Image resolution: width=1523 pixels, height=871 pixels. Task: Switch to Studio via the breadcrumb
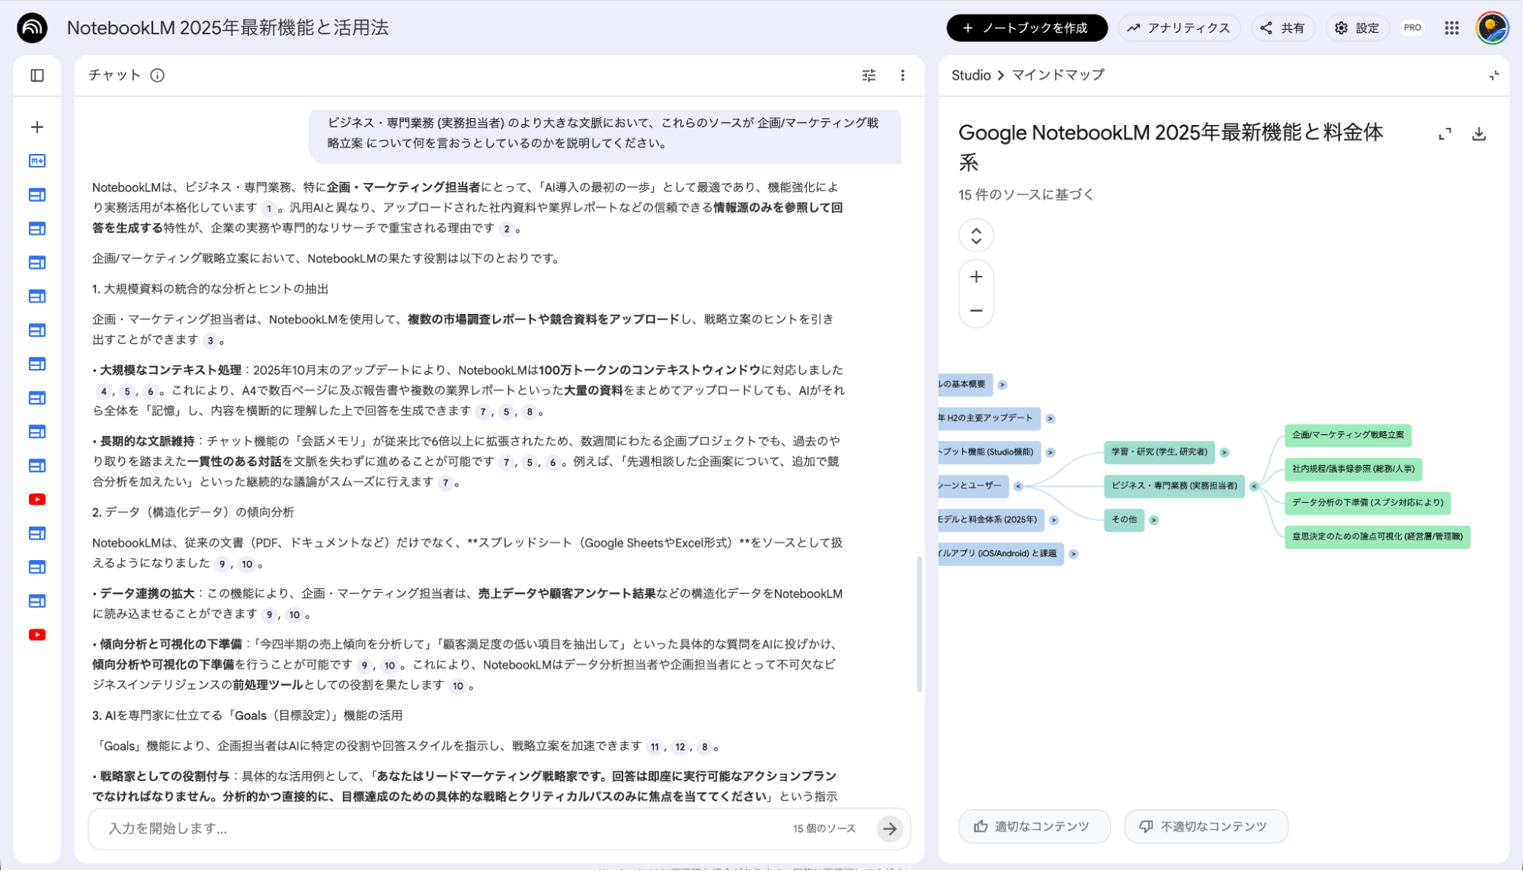point(971,75)
